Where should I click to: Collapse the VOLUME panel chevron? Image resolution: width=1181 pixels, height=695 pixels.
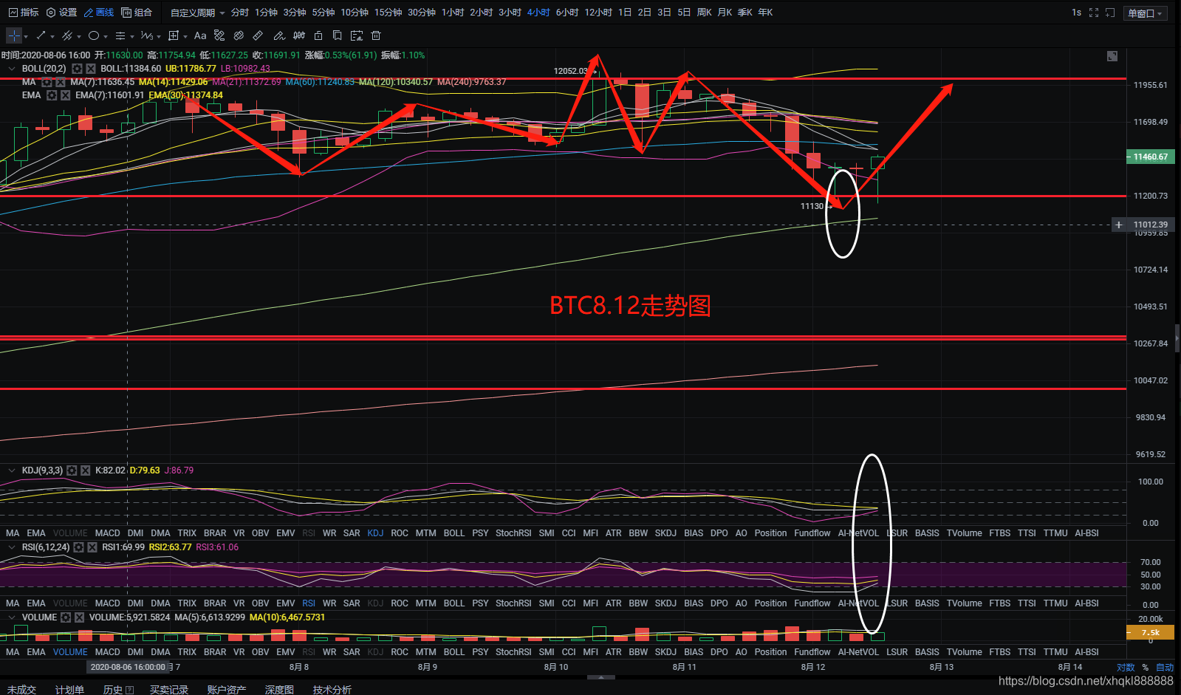pos(12,617)
